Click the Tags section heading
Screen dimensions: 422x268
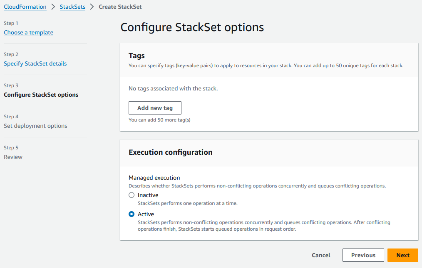click(137, 56)
